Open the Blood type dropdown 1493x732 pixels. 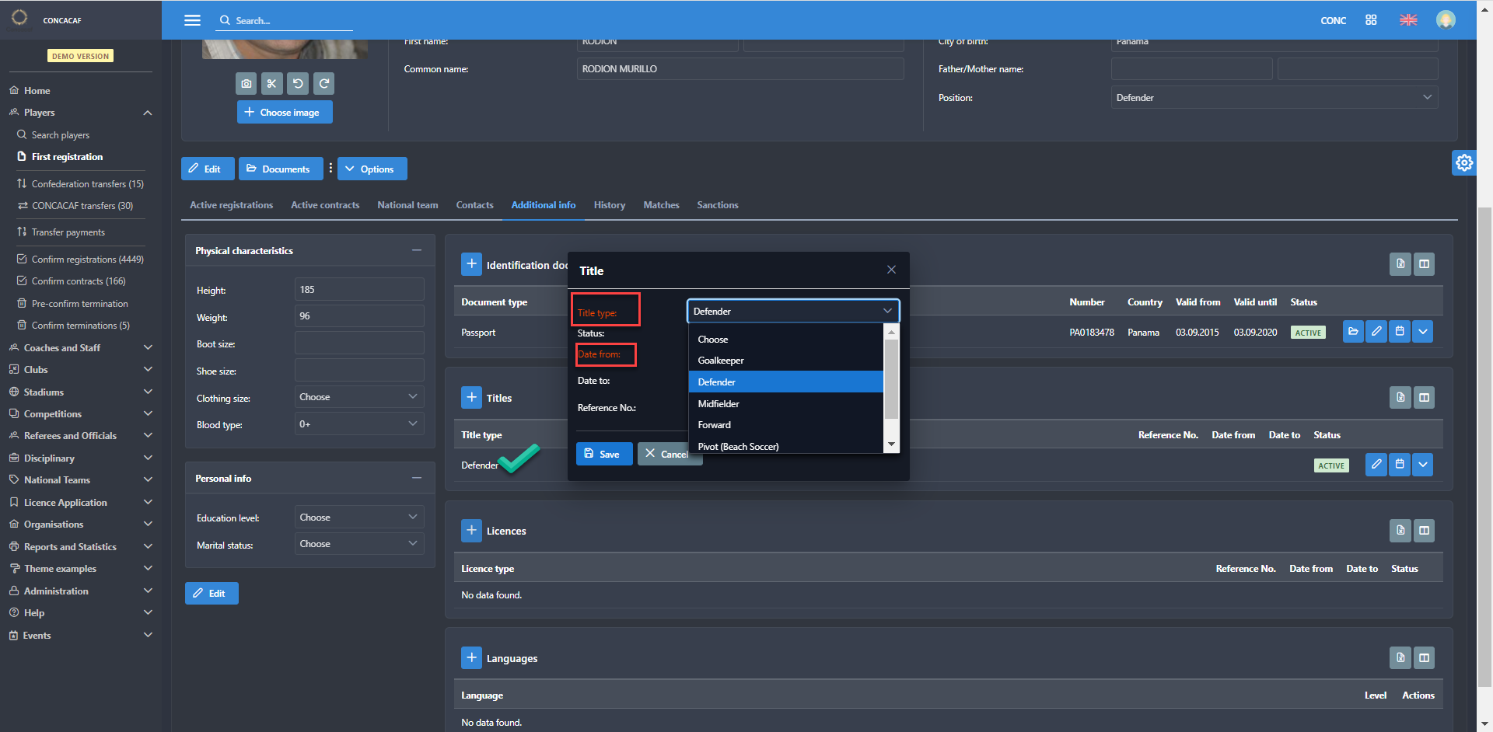tap(358, 424)
